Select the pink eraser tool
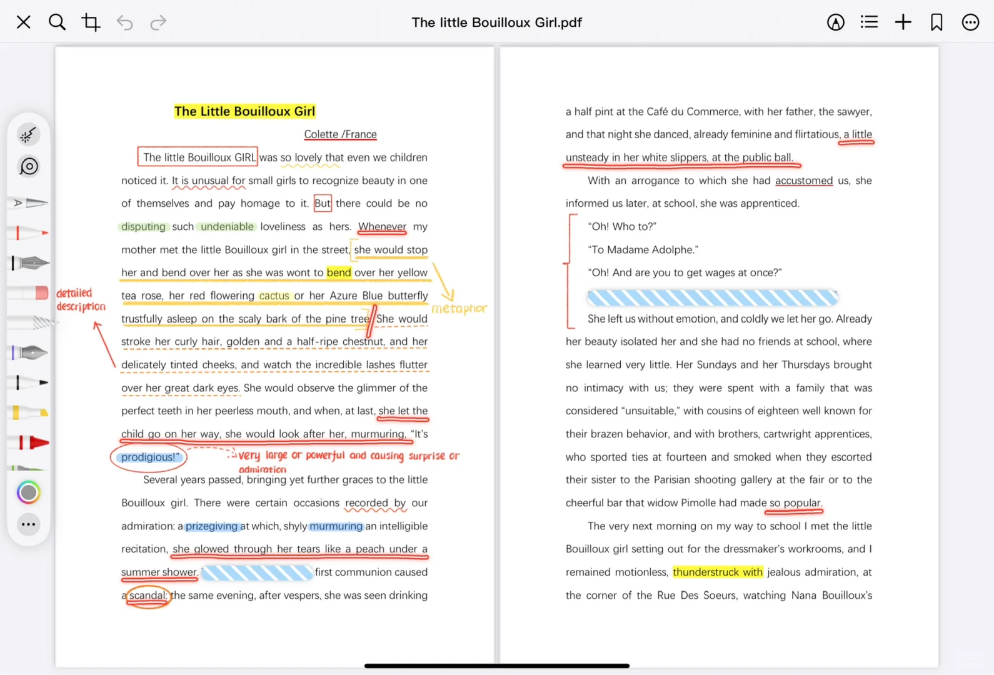The width and height of the screenshot is (994, 675). click(29, 292)
